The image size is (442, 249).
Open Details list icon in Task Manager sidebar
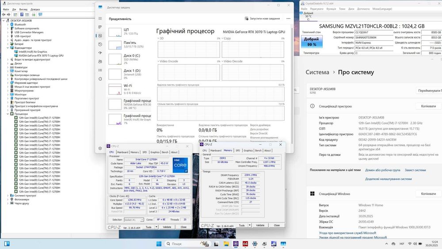click(x=100, y=70)
